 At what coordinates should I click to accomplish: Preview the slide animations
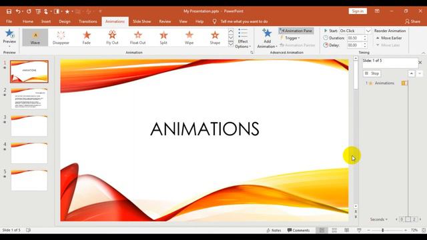click(x=9, y=37)
